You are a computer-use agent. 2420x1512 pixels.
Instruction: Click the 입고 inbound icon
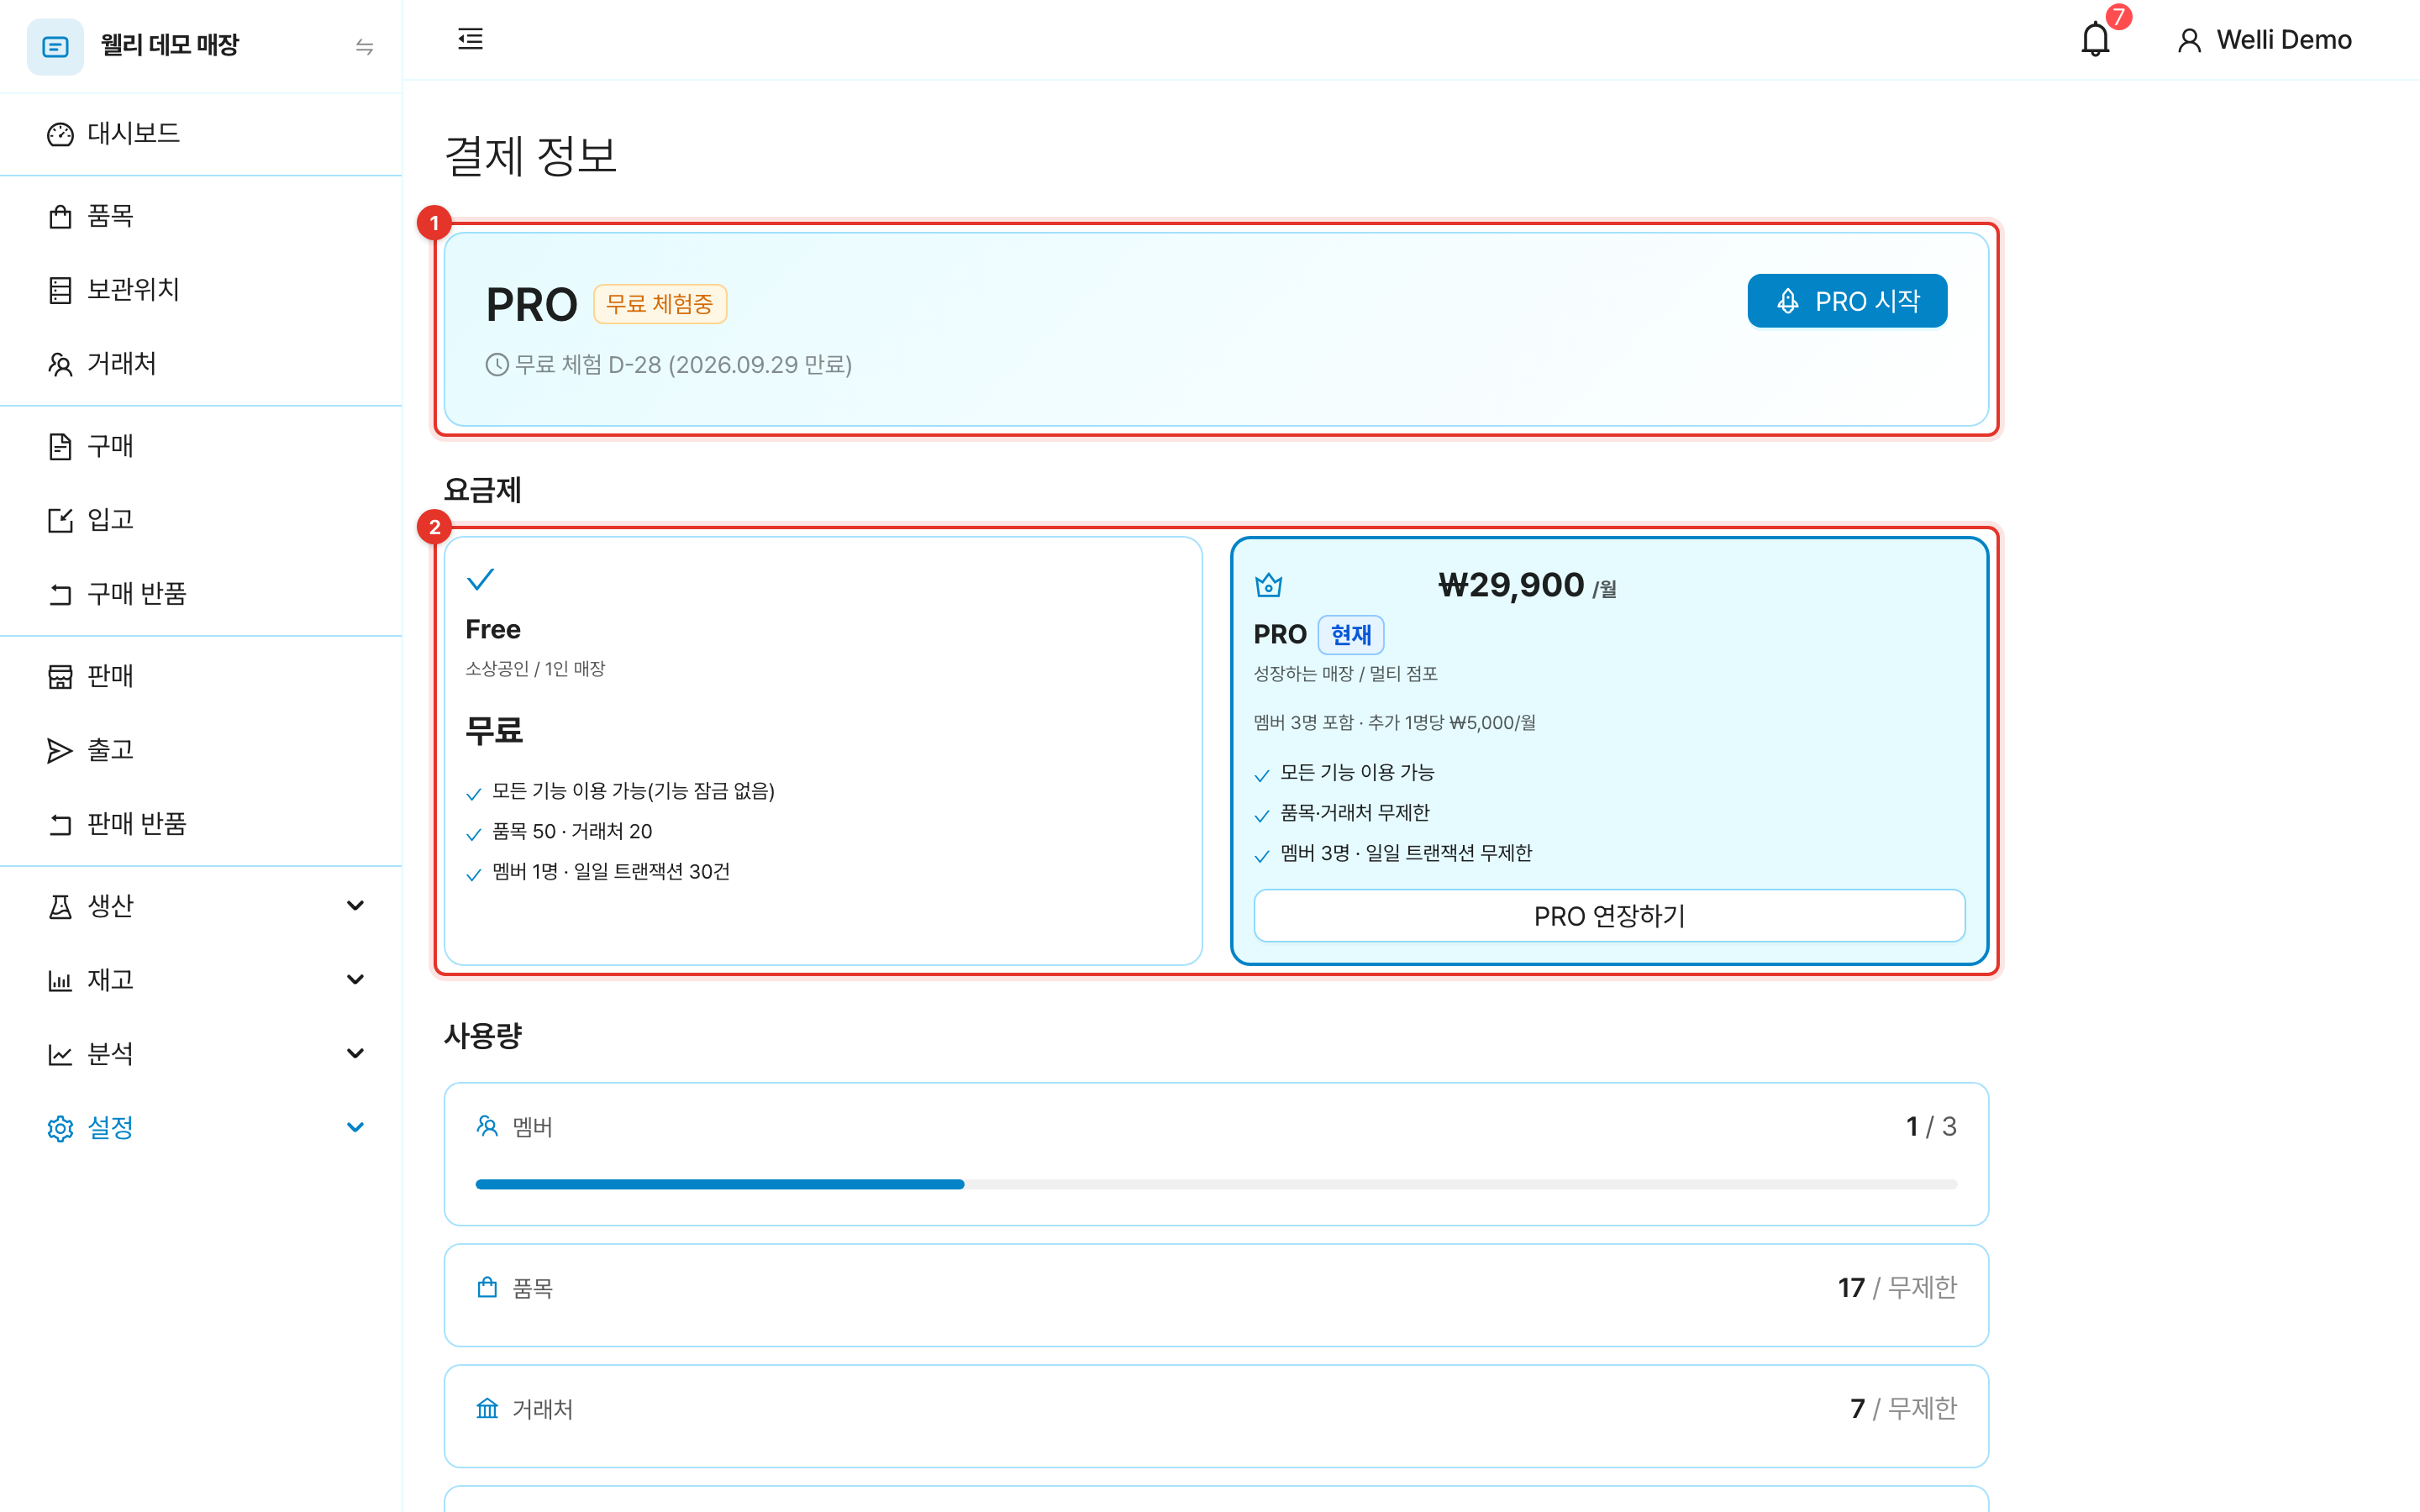click(x=60, y=520)
